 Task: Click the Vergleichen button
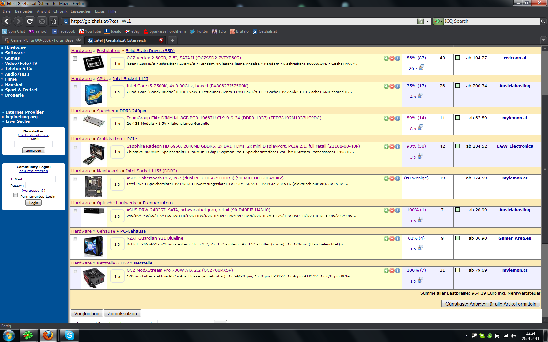pyautogui.click(x=87, y=314)
